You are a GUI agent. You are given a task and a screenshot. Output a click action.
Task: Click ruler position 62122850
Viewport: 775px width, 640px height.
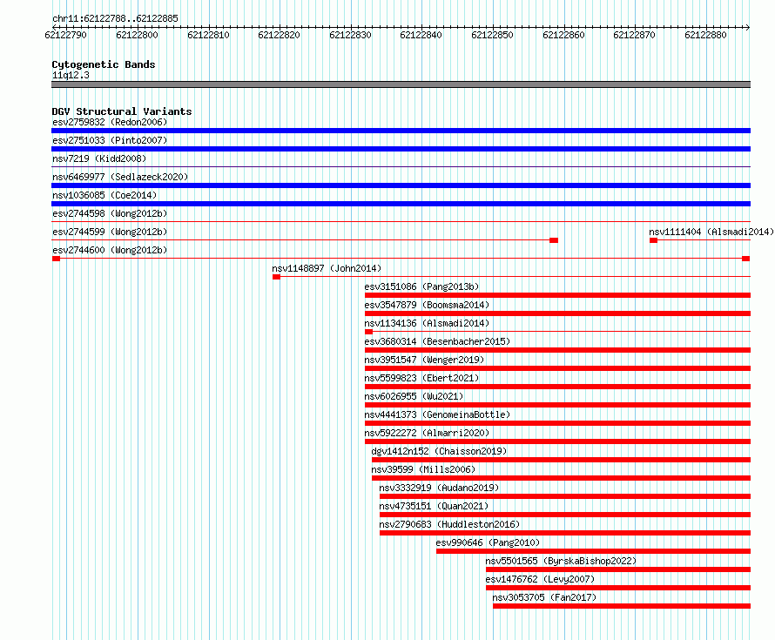point(492,35)
